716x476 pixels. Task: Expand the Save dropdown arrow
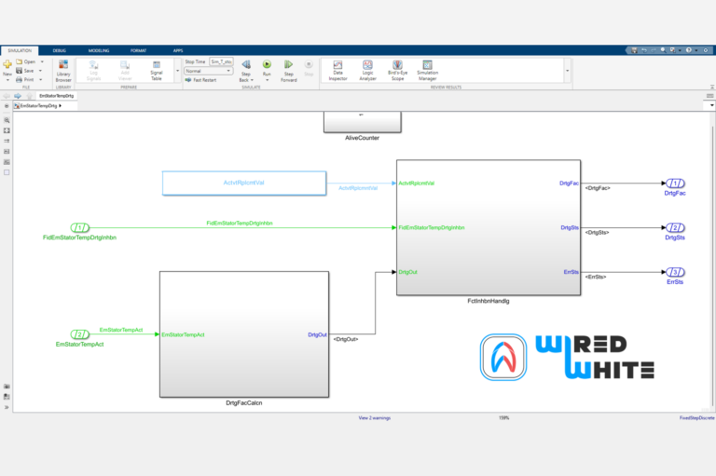pyautogui.click(x=40, y=71)
